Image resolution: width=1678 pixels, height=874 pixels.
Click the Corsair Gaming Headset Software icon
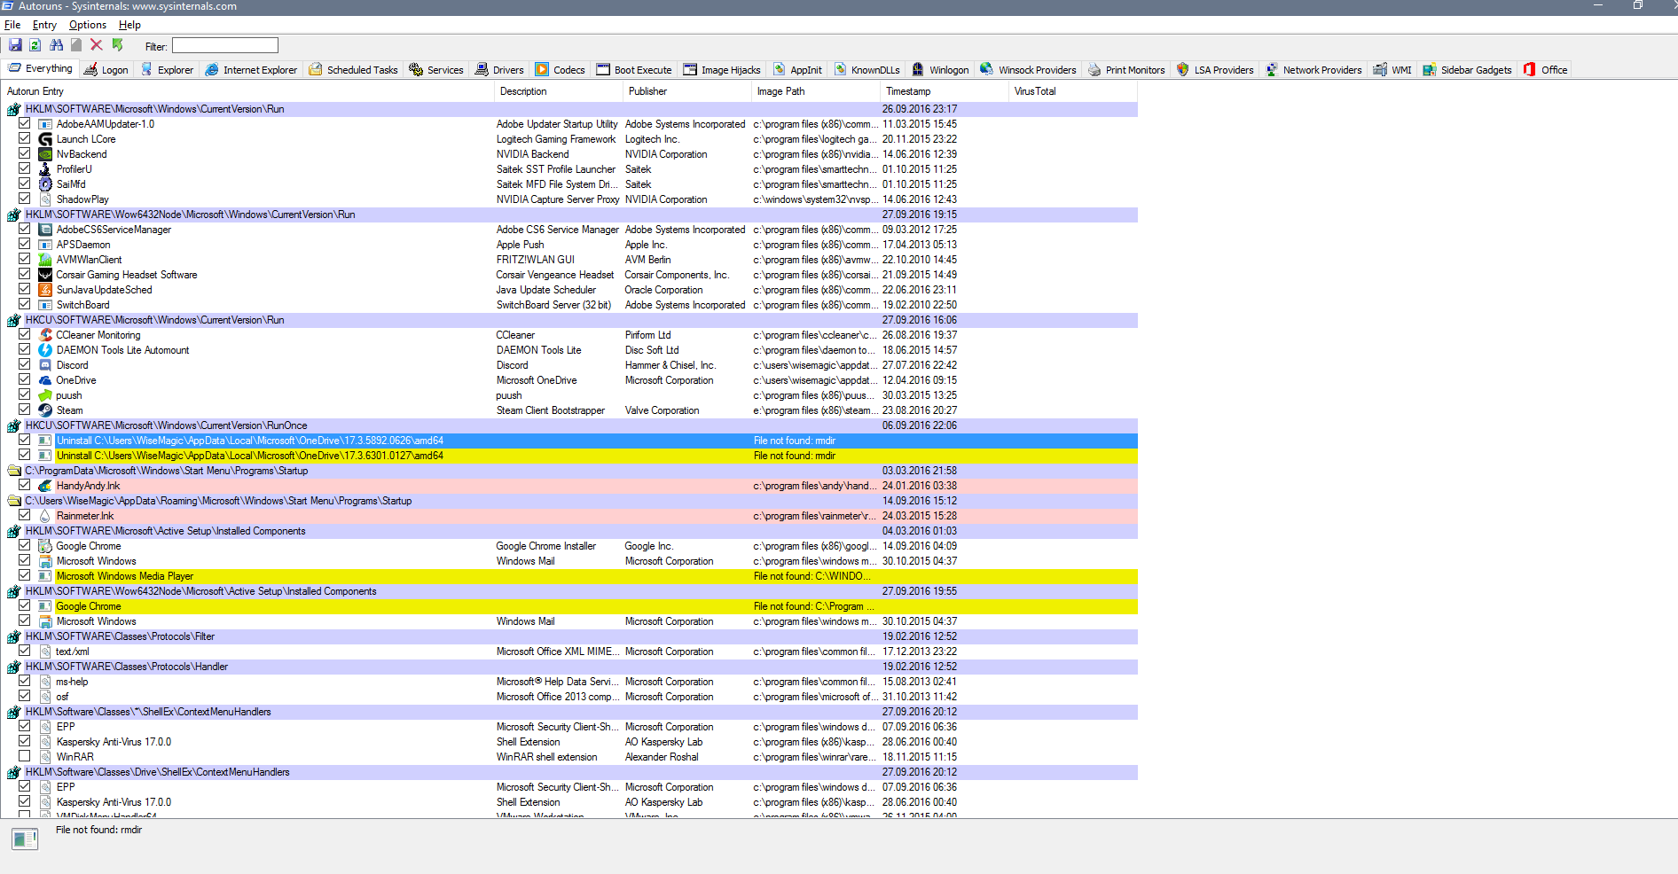(x=45, y=275)
